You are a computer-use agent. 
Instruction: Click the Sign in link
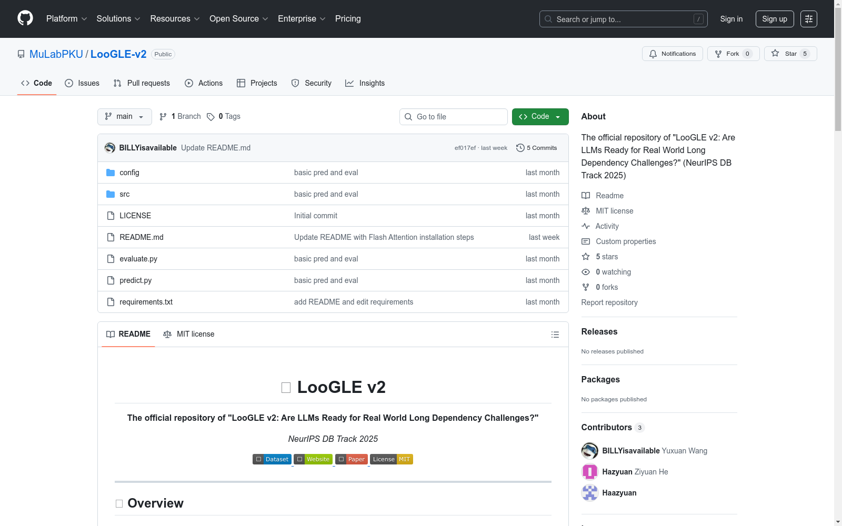[731, 19]
